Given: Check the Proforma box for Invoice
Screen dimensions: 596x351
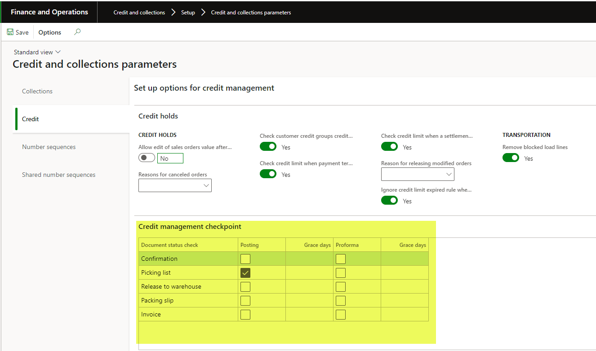Looking at the screenshot, I should pos(341,314).
